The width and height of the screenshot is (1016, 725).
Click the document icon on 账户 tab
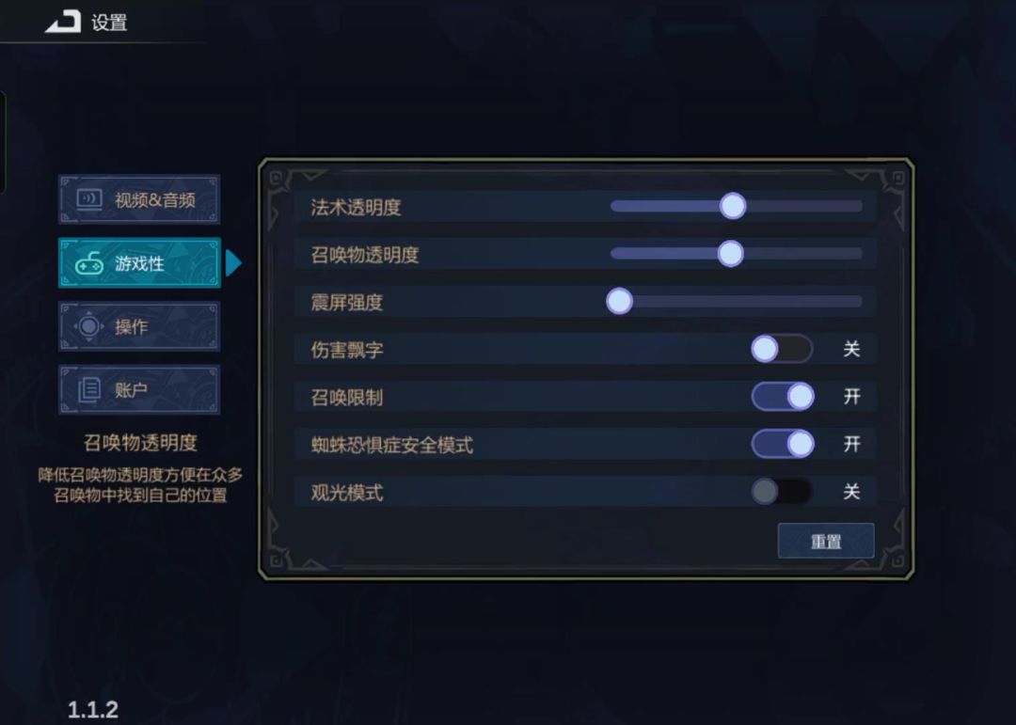point(89,390)
